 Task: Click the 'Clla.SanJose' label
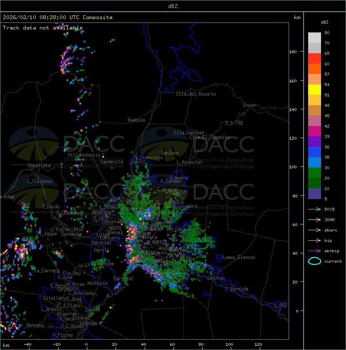pyautogui.click(x=189, y=133)
